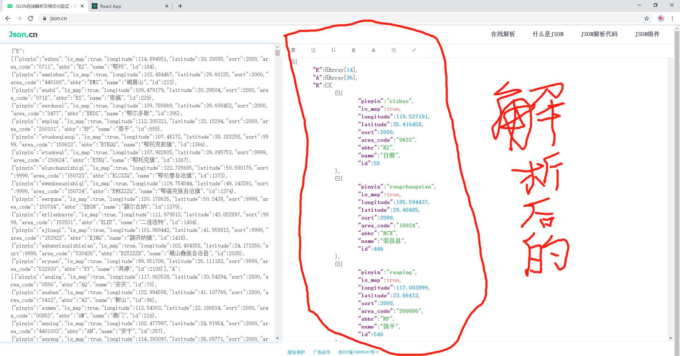The height and width of the screenshot is (356, 680).
Task: Click the area_code value "200086"
Action: [x=409, y=311]
